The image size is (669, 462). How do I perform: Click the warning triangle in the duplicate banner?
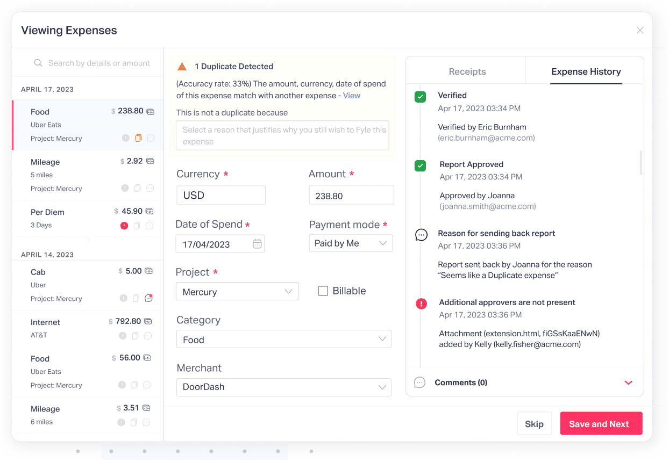click(x=182, y=66)
